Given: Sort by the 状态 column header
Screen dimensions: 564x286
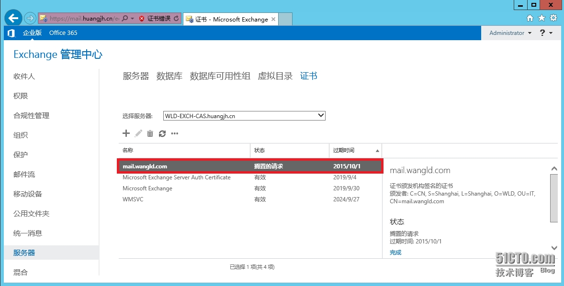Looking at the screenshot, I should [290, 150].
